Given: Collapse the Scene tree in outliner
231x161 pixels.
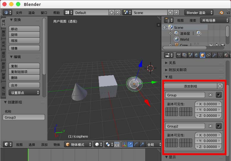Looking at the screenshot, I should point(165,28).
